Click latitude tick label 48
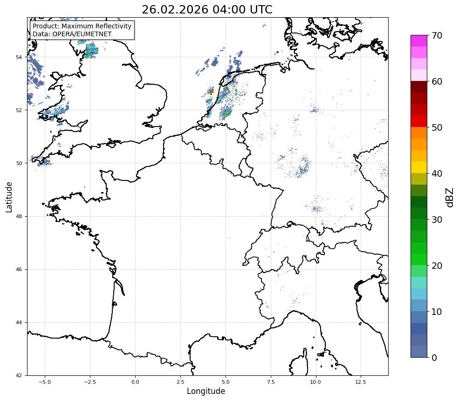 (19, 216)
